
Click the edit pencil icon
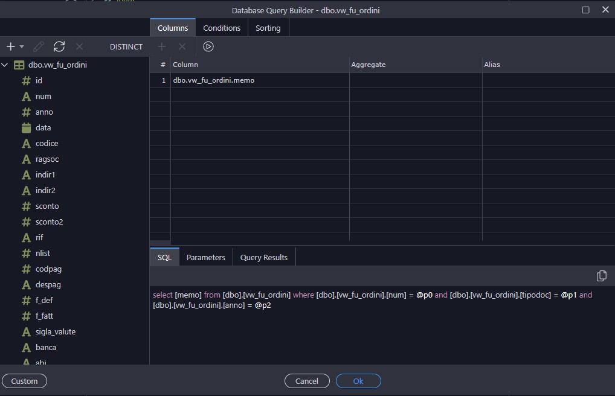tap(39, 46)
